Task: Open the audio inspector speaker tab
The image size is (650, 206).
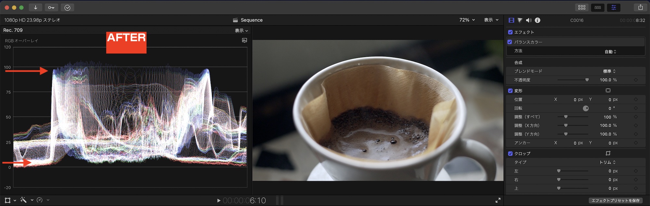Action: pos(529,20)
